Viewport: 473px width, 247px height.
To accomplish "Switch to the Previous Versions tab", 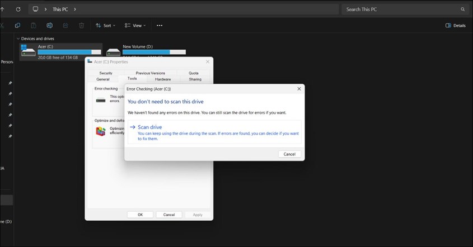I will pyautogui.click(x=150, y=73).
